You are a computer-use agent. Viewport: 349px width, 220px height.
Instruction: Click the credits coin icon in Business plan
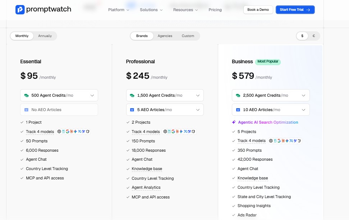click(238, 95)
